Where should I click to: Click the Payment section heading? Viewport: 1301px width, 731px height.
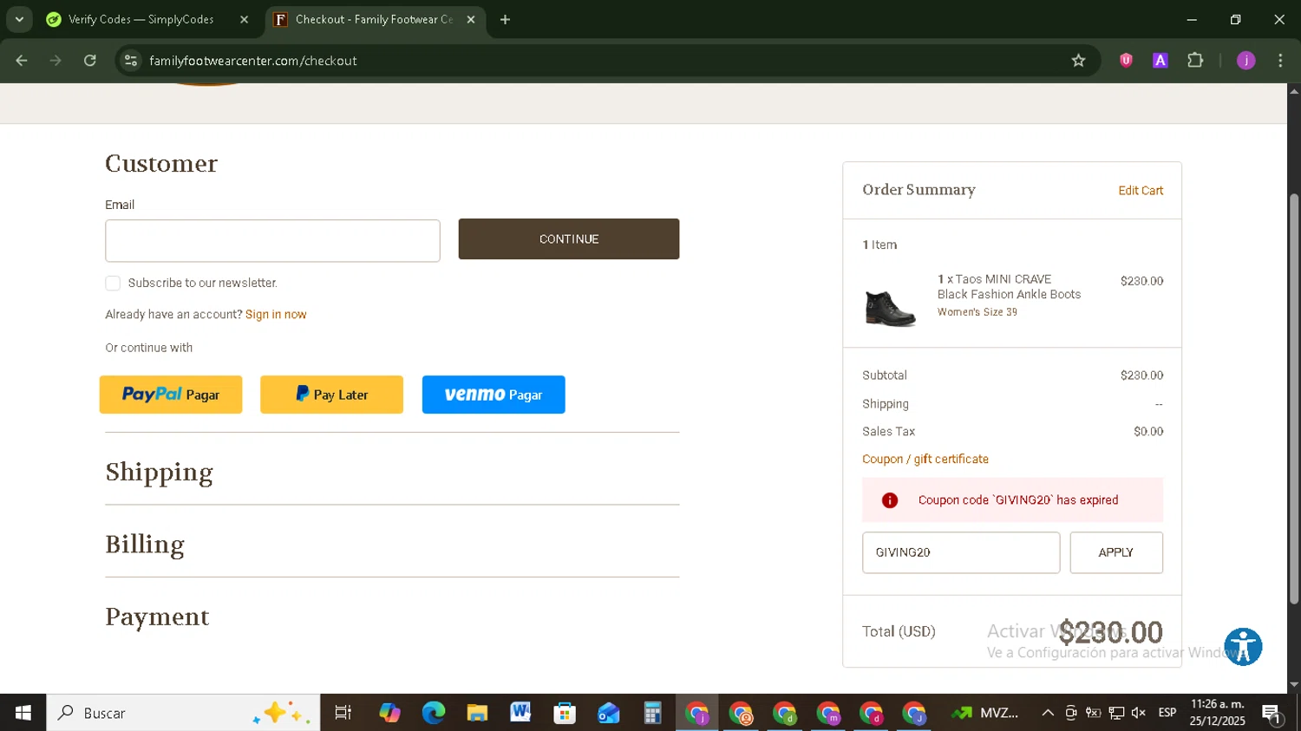(157, 617)
